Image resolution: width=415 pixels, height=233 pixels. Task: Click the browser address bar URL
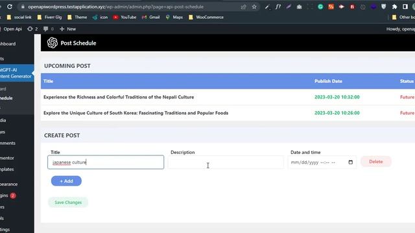pos(115,7)
